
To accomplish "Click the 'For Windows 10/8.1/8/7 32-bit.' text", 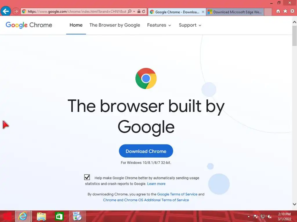I will pos(146,163).
